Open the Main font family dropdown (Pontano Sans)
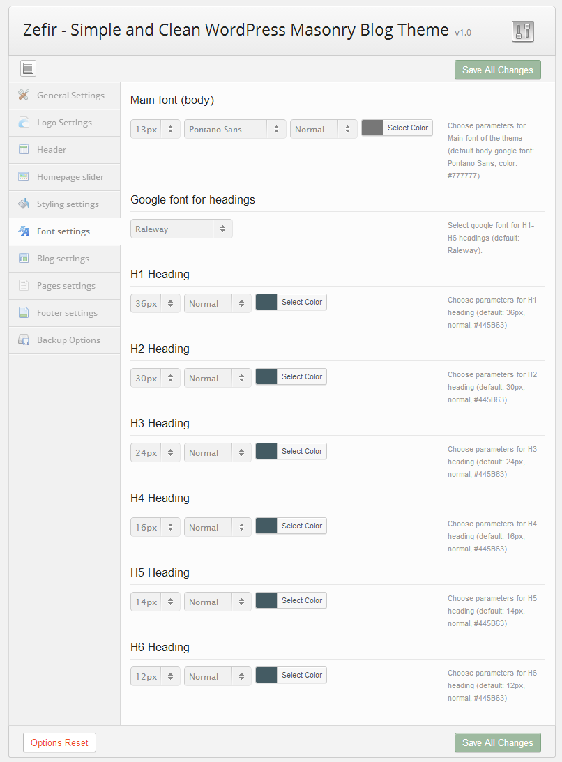Image resolution: width=562 pixels, height=762 pixels. 235,129
